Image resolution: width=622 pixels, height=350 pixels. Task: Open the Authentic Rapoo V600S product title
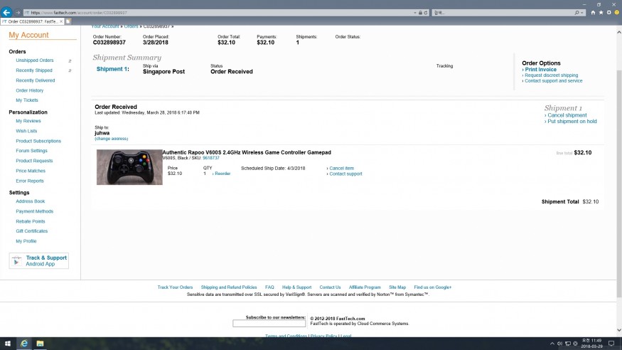[x=247, y=152]
